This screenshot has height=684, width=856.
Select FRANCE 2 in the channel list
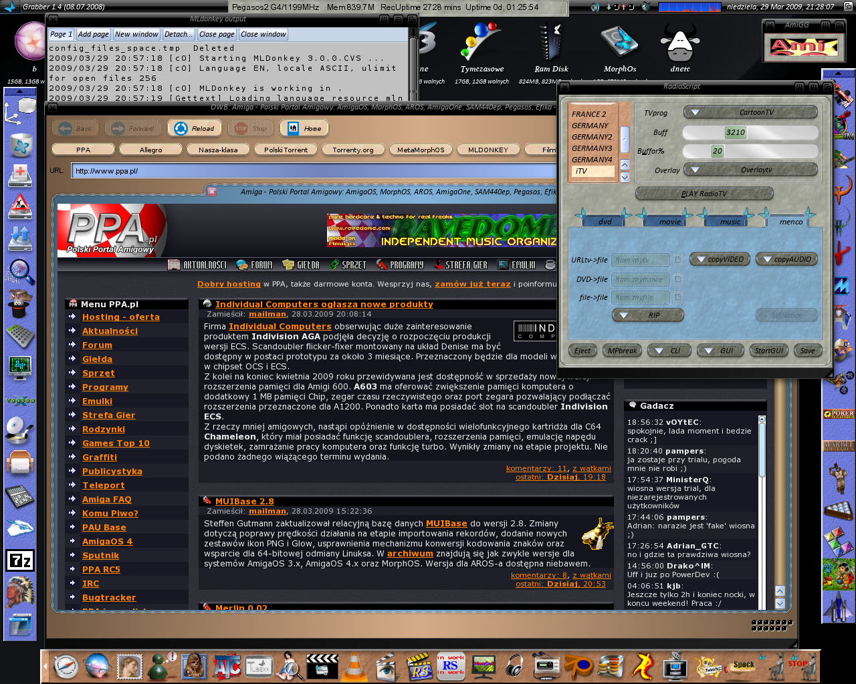pyautogui.click(x=589, y=114)
